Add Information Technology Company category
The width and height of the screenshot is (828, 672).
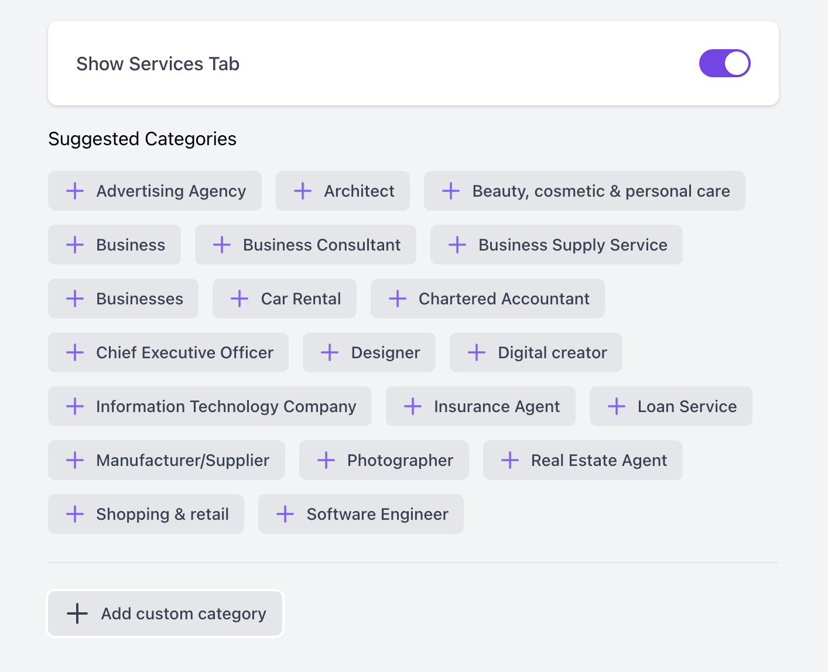point(210,406)
